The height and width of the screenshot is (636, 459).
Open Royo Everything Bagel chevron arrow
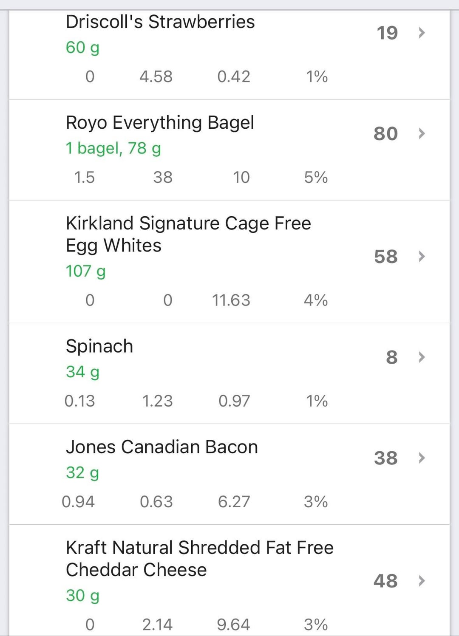click(422, 133)
